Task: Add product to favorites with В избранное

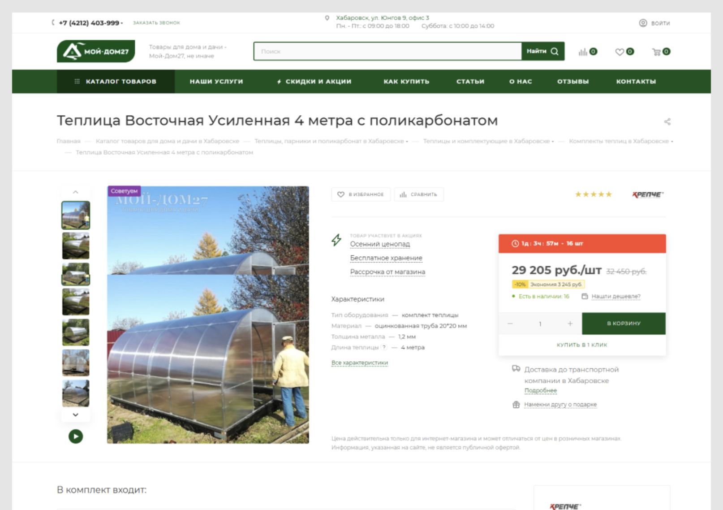Action: click(x=361, y=194)
